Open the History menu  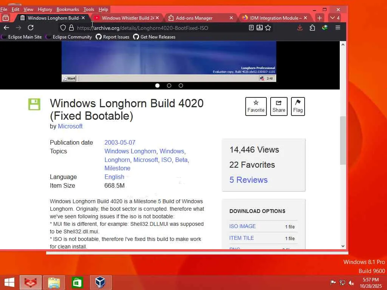45,9
